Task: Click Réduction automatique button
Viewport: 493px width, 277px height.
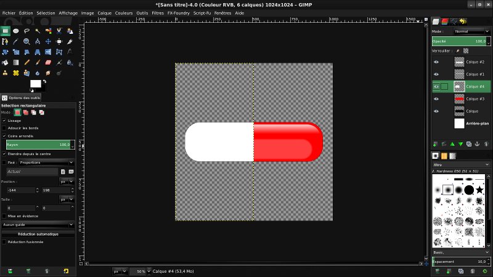Action: [38, 234]
